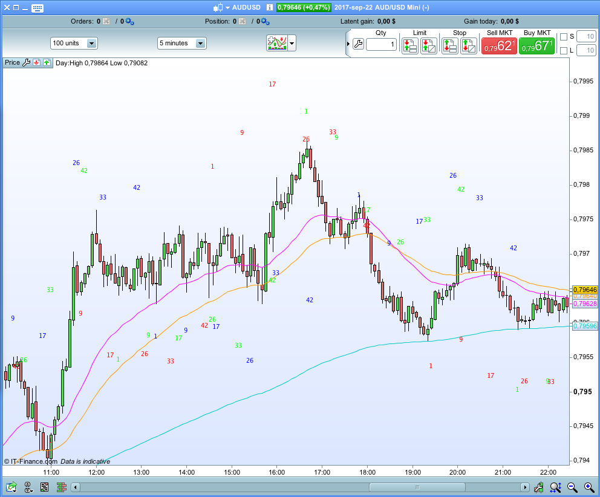Enable the S checkbox
The width and height of the screenshot is (600, 497).
563,37
